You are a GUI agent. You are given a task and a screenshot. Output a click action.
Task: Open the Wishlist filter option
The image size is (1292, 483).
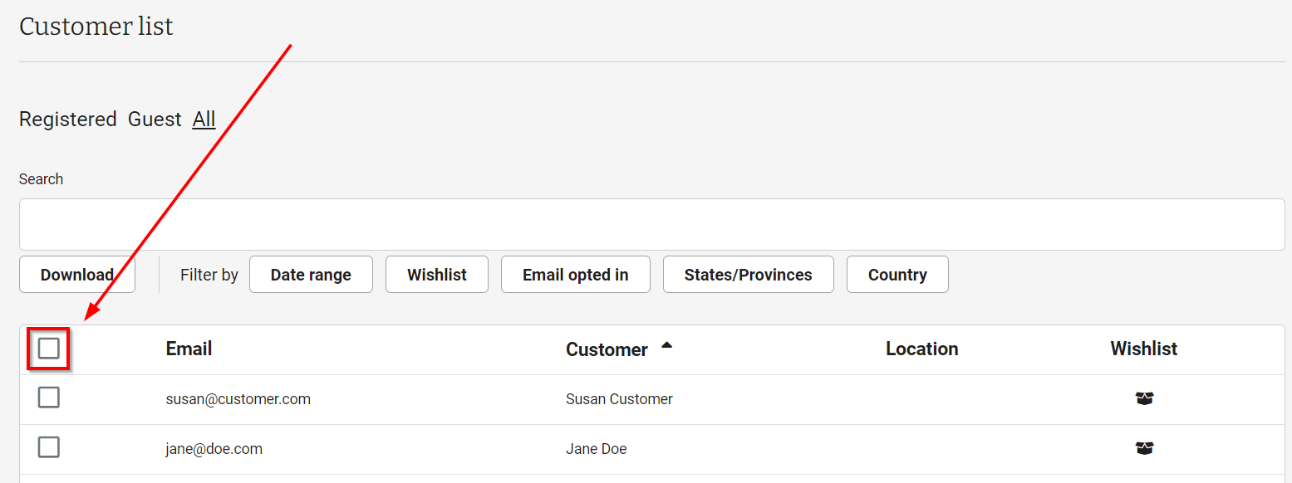click(x=437, y=275)
